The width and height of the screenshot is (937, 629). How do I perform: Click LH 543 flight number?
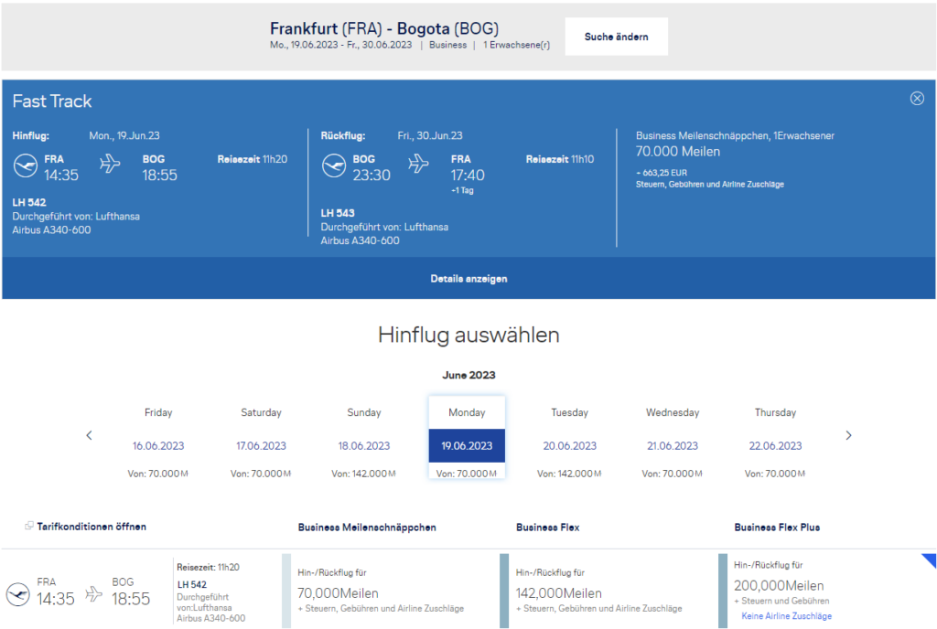[338, 213]
